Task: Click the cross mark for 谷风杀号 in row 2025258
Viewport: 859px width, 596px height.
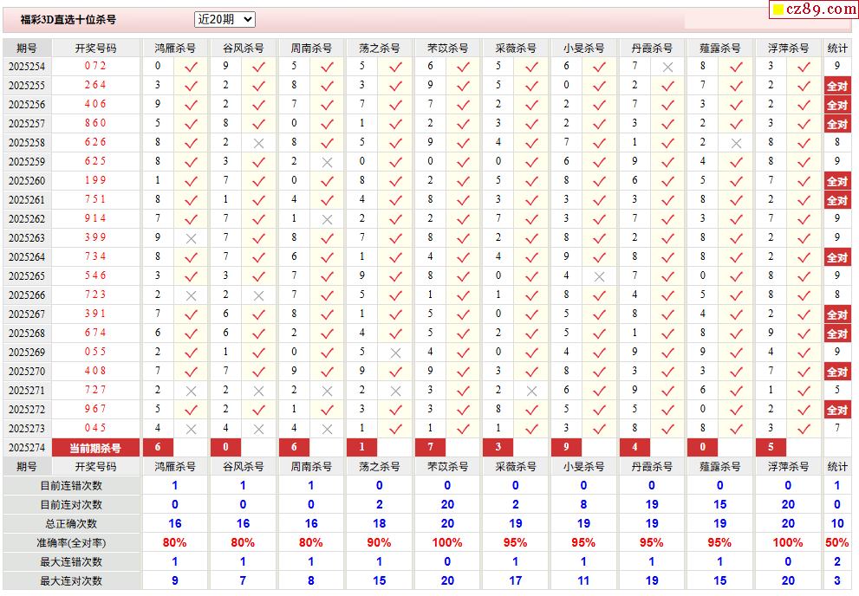Action: 258,143
